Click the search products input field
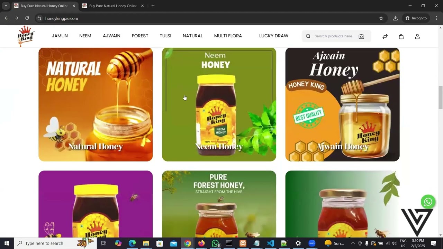443x249 pixels. (333, 36)
